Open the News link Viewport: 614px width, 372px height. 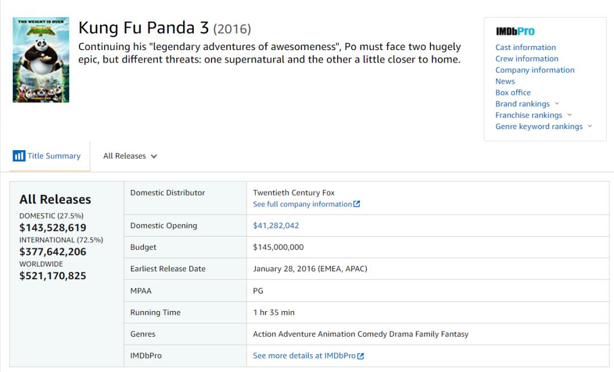tap(505, 81)
